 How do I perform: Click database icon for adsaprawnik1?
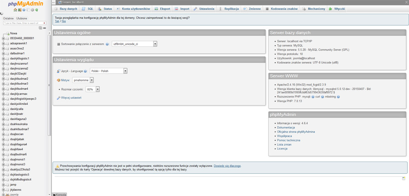point(7,43)
